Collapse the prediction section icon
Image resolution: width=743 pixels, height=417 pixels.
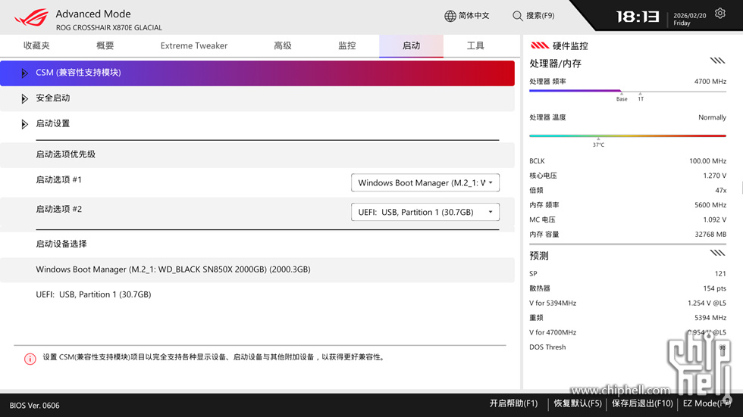pos(717,254)
